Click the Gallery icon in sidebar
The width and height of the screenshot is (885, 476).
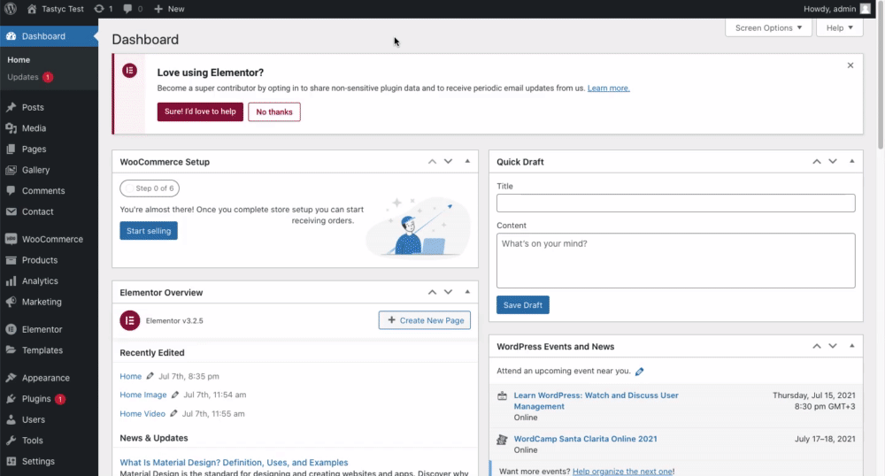point(11,170)
